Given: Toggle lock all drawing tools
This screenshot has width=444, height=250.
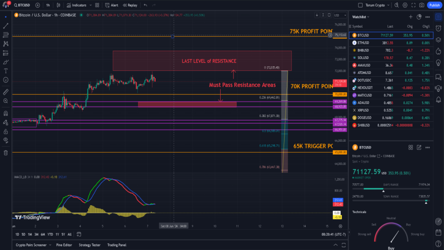Looking at the screenshot, I should coord(5,132).
